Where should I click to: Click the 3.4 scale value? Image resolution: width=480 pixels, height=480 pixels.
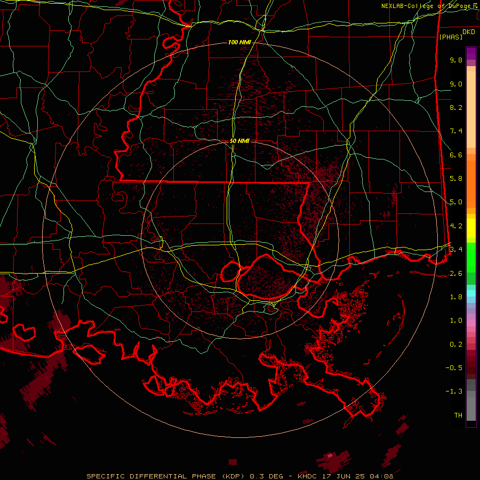(456, 250)
